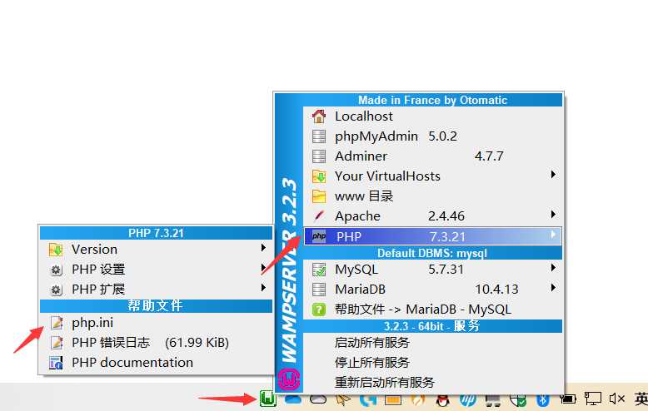648x411 pixels.
Task: Click the QQ penguin tray icon
Action: [442, 399]
